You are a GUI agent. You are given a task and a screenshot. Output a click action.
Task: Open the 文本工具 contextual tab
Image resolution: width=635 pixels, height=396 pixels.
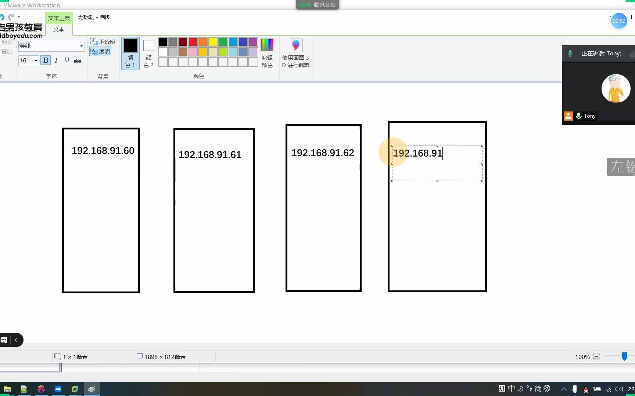point(59,18)
